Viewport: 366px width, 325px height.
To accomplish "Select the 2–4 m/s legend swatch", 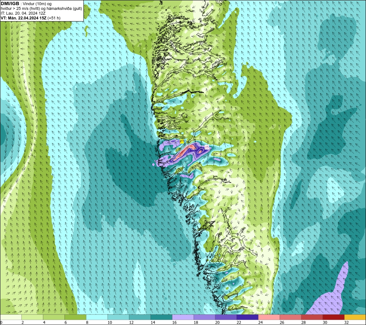I will pyautogui.click(x=32, y=317).
